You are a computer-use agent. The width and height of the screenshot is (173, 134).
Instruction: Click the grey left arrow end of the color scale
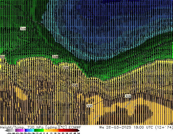(6, 130)
